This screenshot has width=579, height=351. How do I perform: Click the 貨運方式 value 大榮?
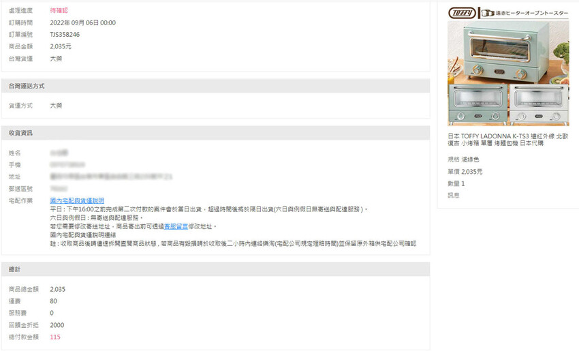click(56, 105)
